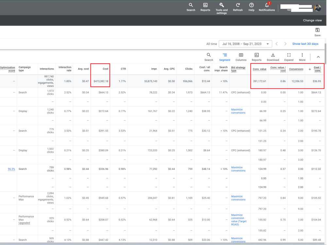Sort by Cost / conv. column header
Image resolution: width=327 pixels, height=245 pixels.
(318, 69)
